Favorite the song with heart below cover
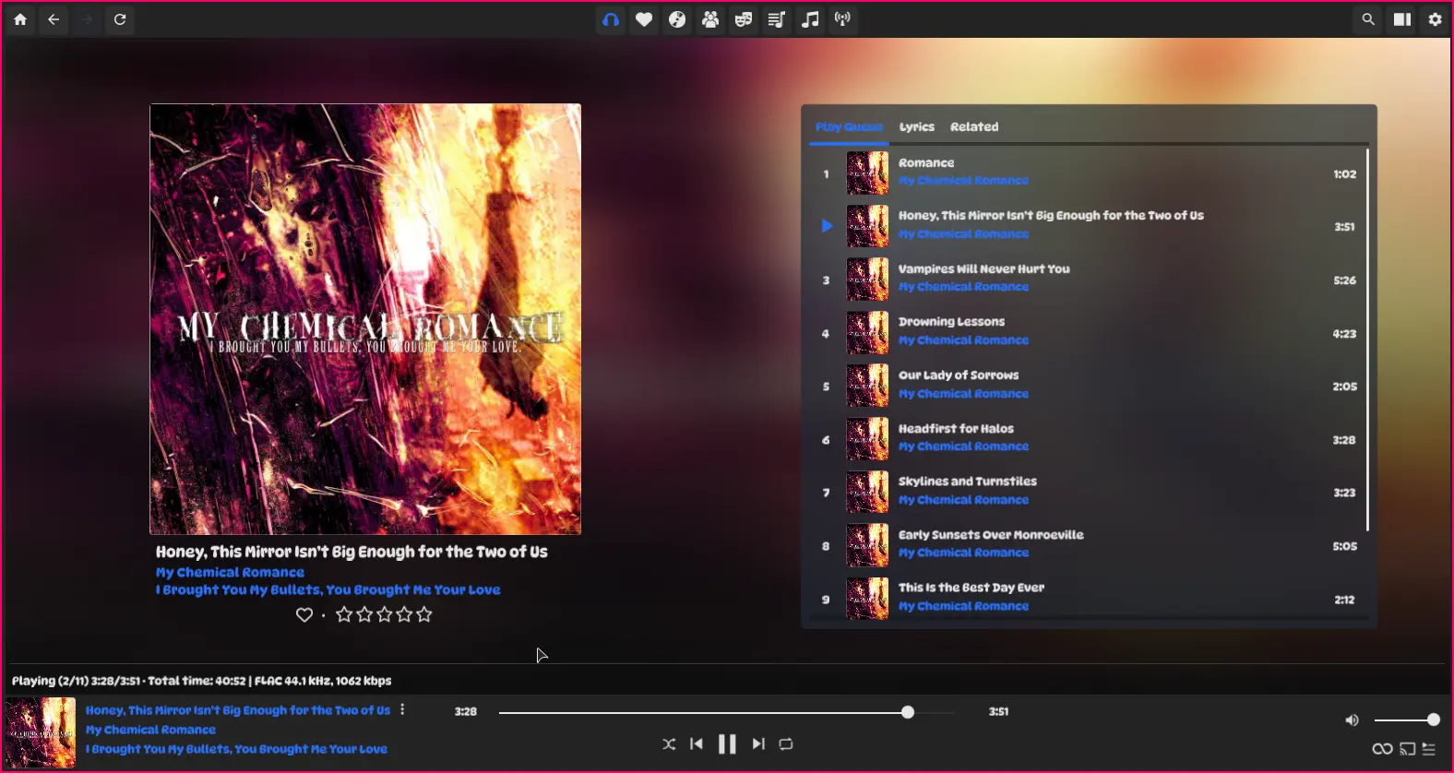The height and width of the screenshot is (773, 1454). [x=304, y=614]
